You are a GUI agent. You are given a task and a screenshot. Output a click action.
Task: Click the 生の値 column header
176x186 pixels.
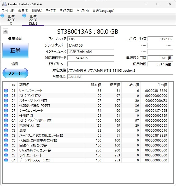[x=162, y=85]
